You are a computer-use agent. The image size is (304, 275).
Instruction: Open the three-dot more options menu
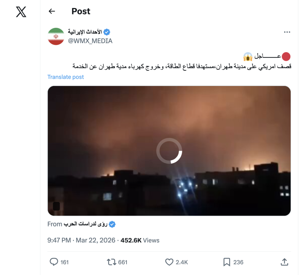[x=287, y=32]
